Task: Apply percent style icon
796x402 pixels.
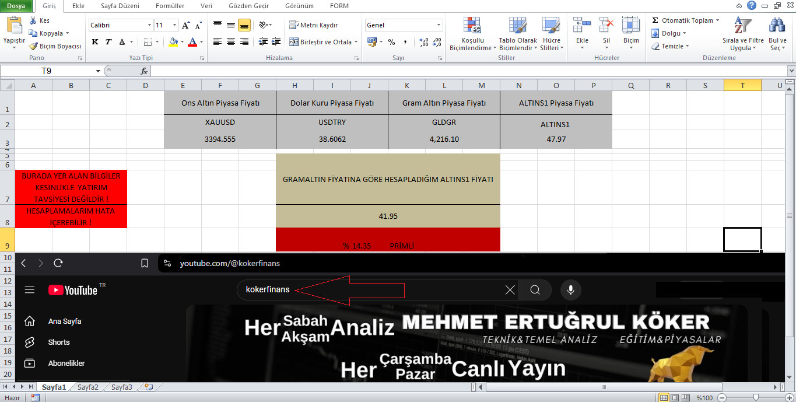Action: click(391, 42)
